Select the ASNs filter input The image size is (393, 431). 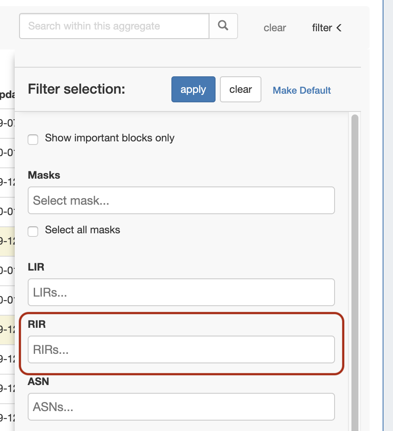(181, 407)
